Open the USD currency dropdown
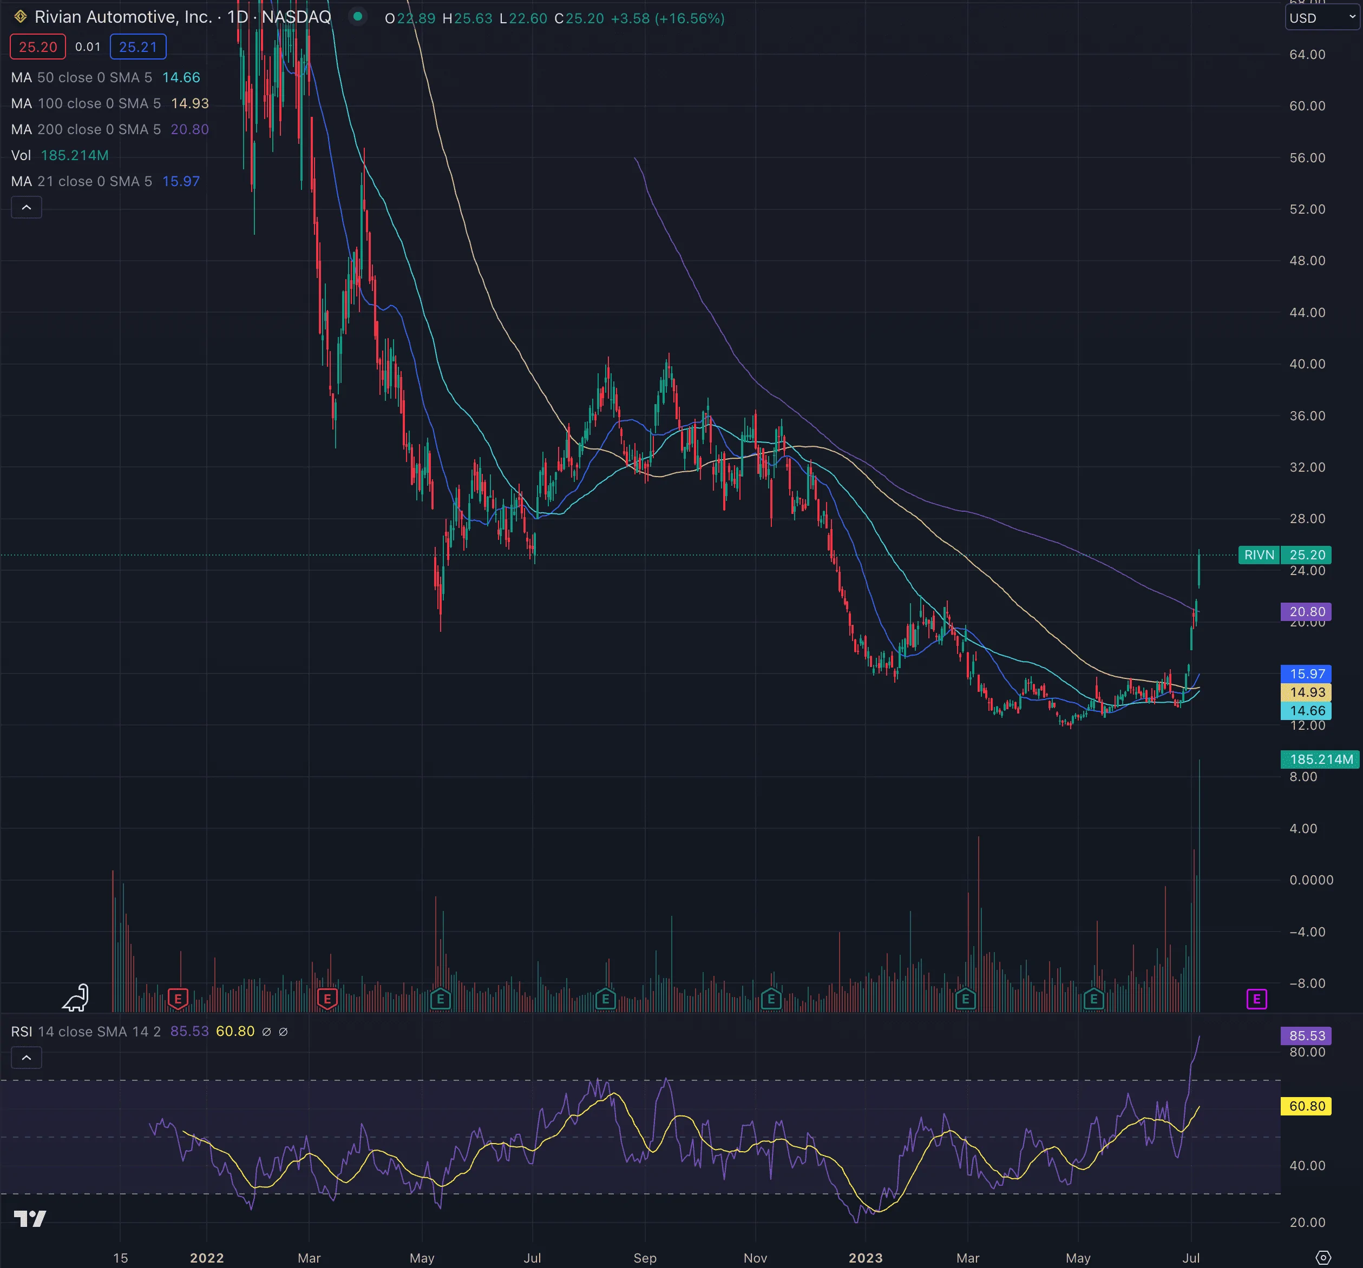Screen dimensions: 1363x1268 click(1322, 18)
